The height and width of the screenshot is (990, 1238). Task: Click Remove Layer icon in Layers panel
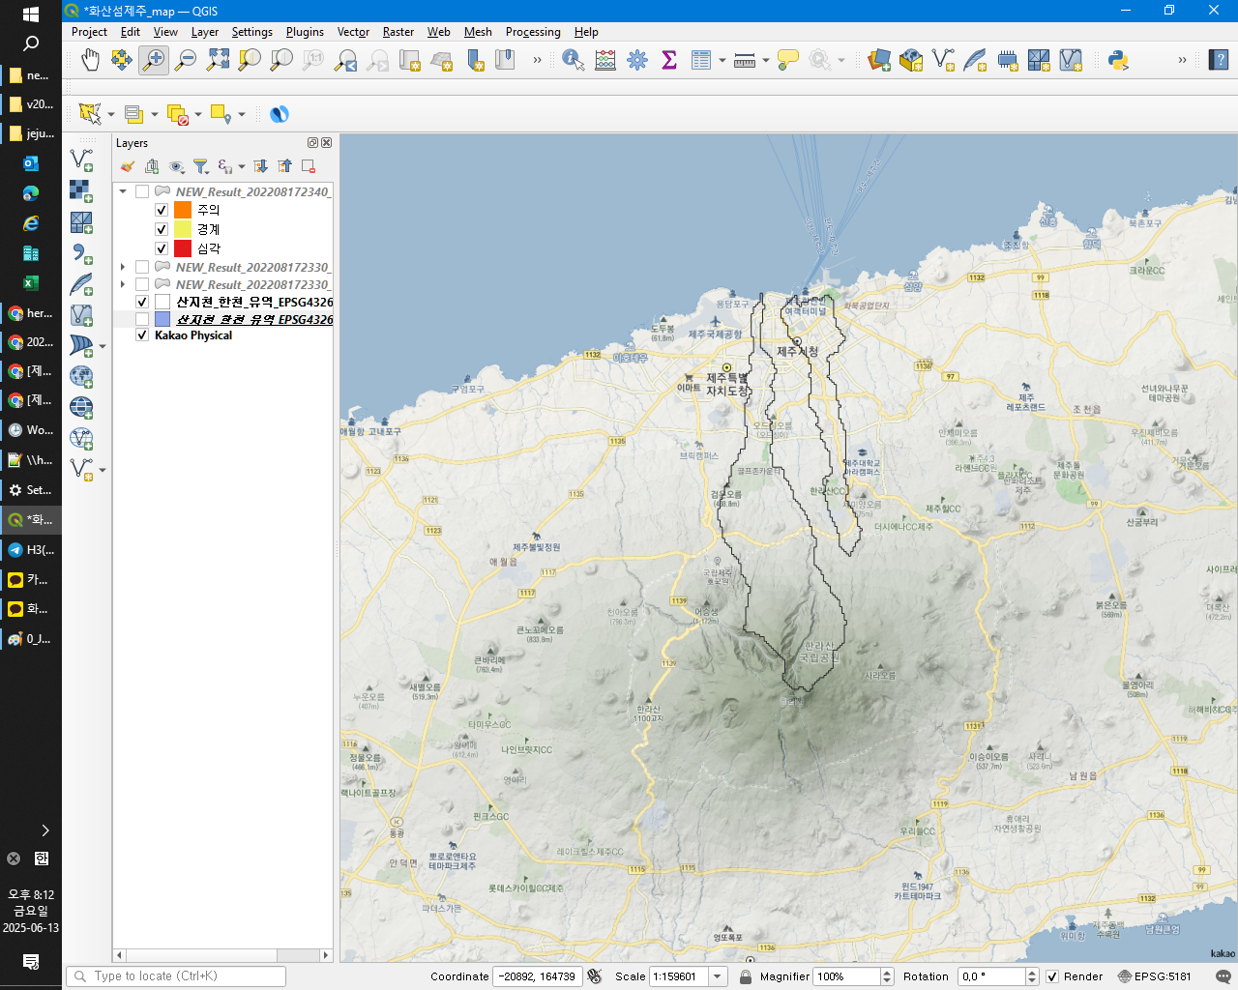coord(309,166)
